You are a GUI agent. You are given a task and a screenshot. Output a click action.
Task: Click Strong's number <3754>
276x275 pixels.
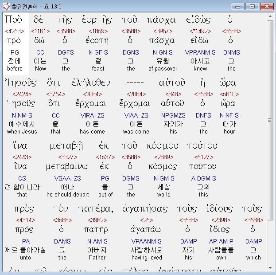click(x=56, y=94)
